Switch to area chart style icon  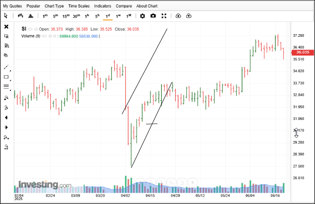pos(31,16)
